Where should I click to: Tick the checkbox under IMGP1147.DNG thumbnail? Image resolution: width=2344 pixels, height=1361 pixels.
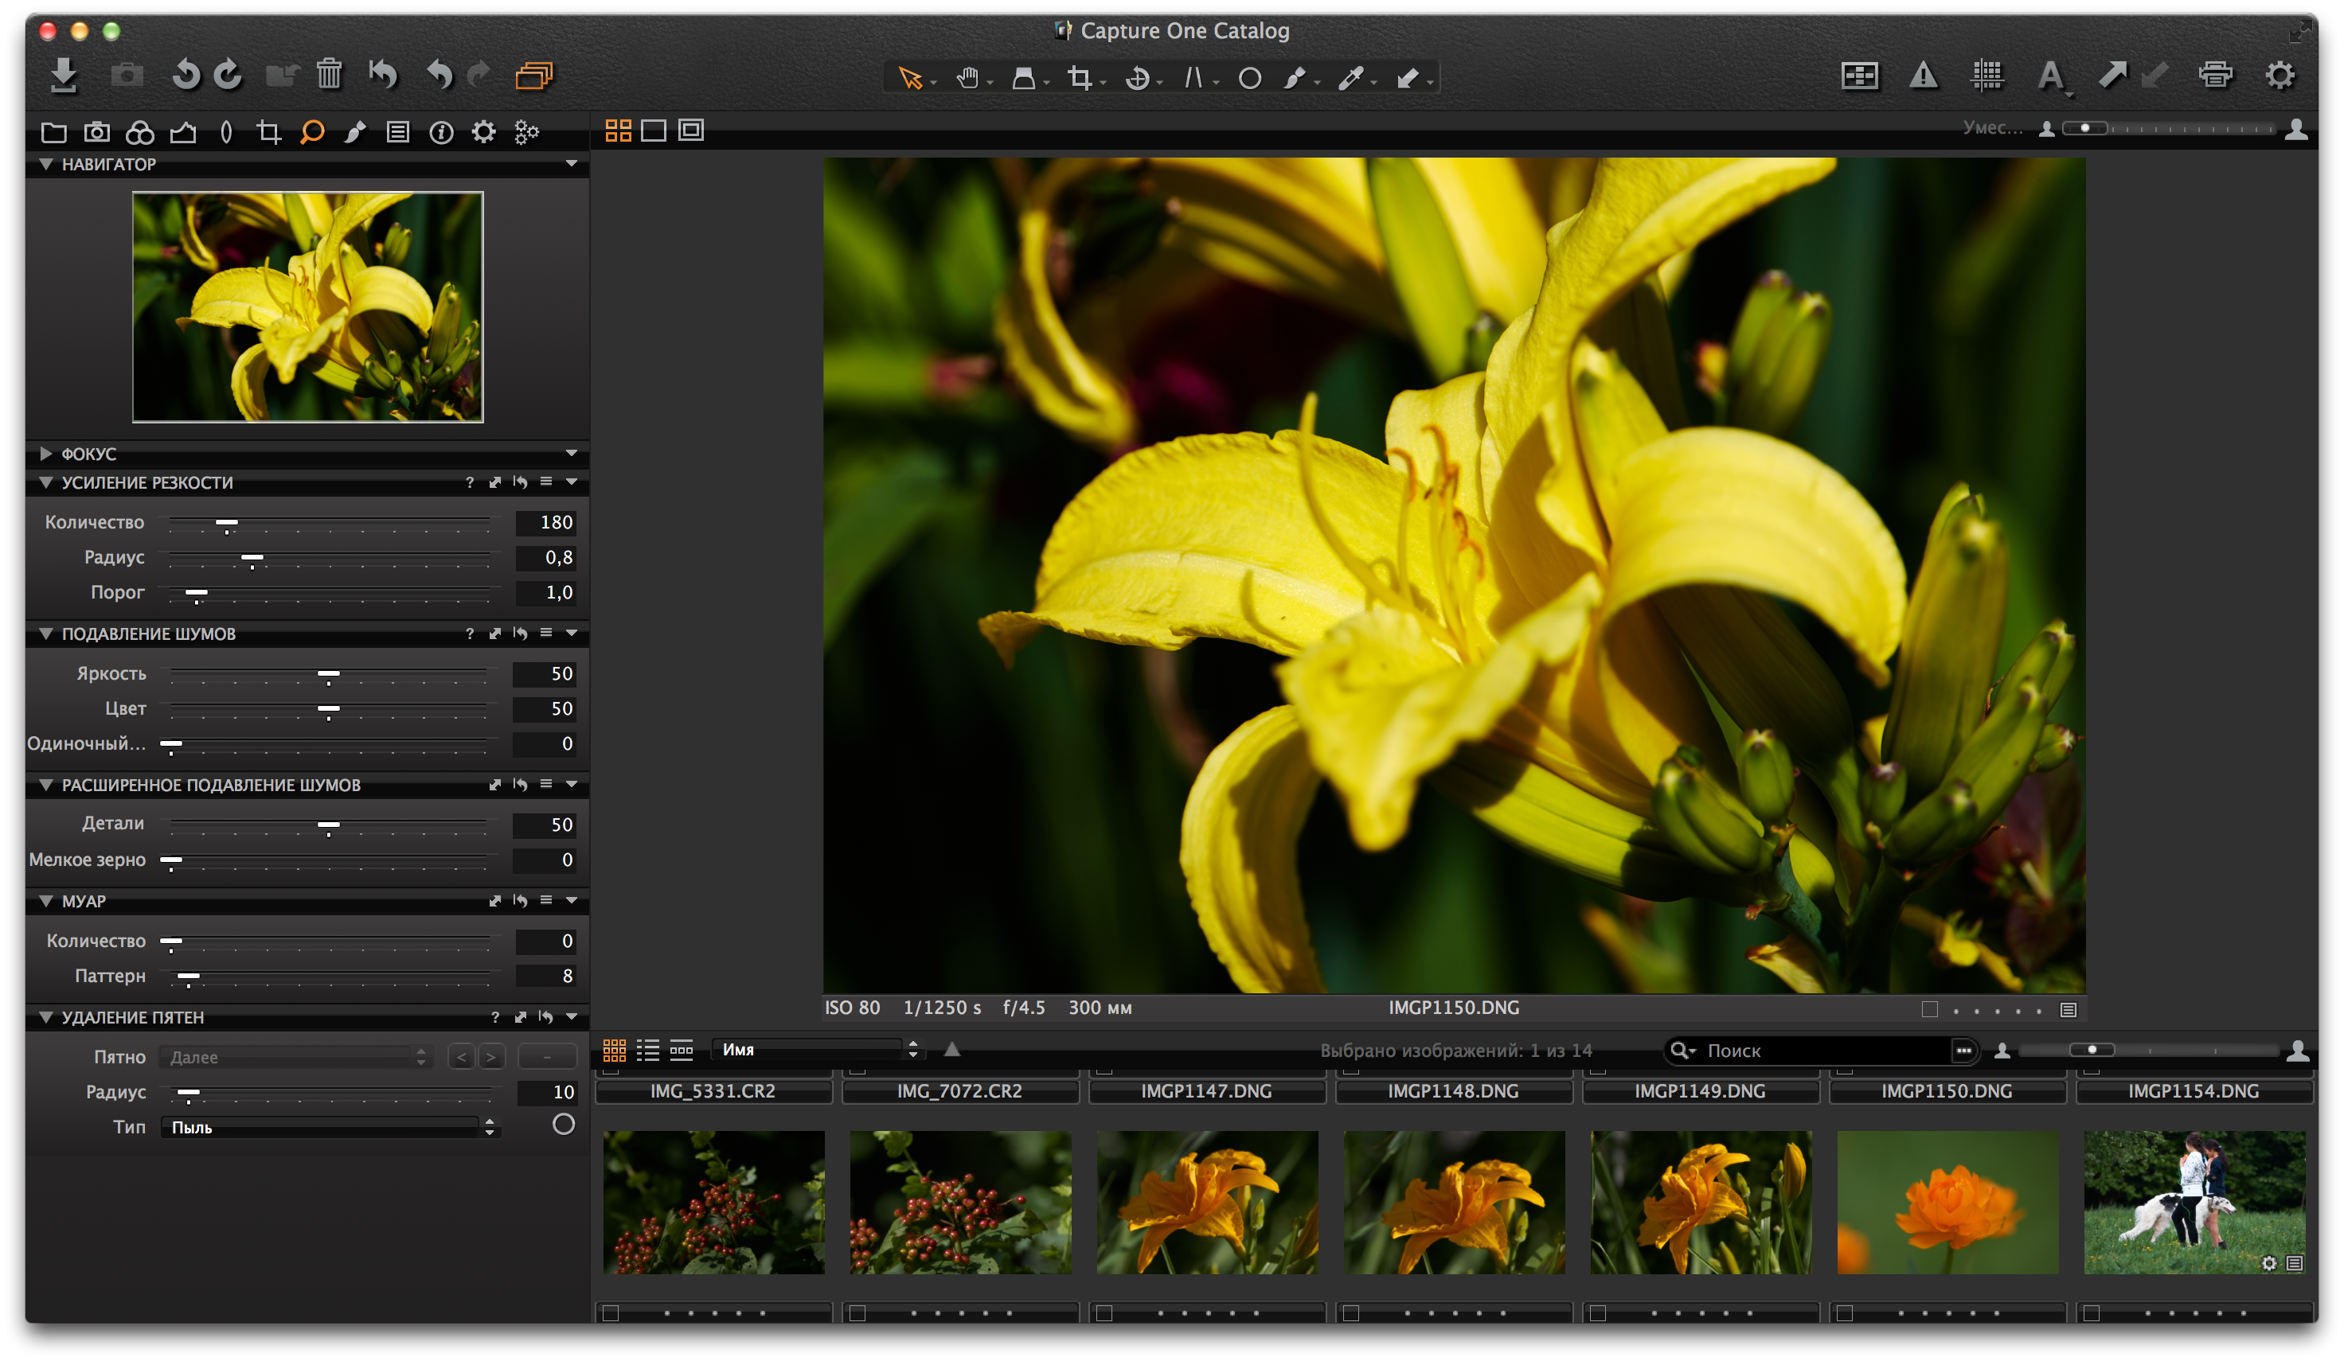(1105, 1312)
